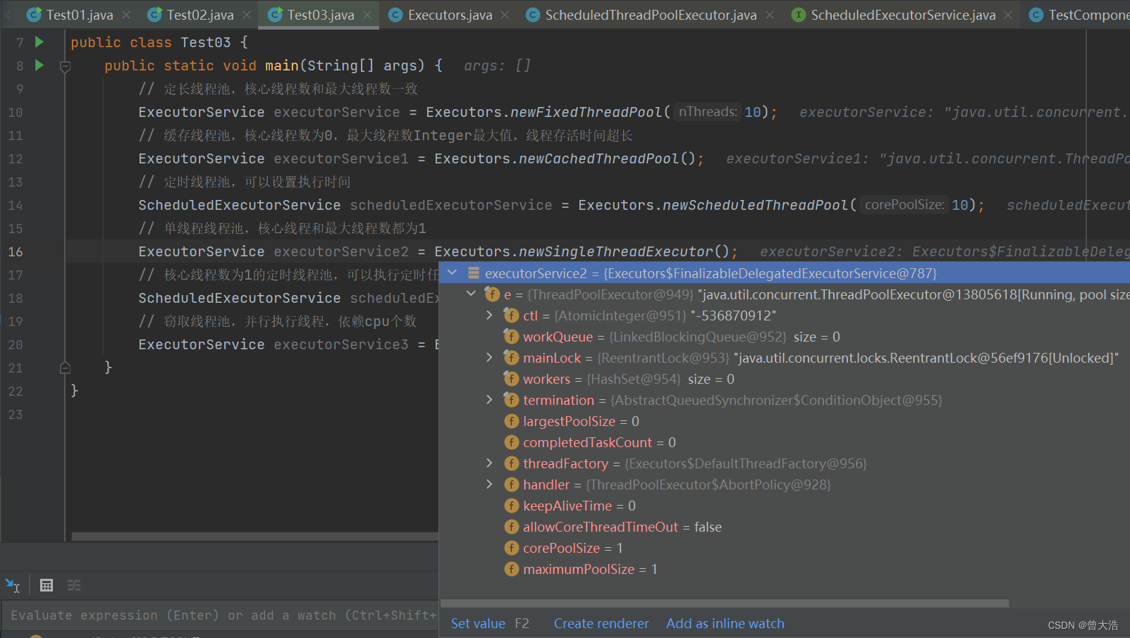1130x638 pixels.
Task: Close the Test01.java tab
Action: [x=126, y=15]
